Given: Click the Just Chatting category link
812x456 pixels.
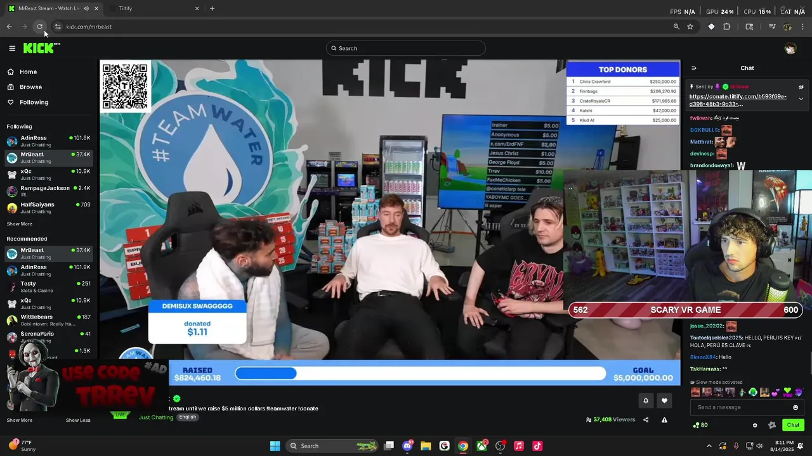Looking at the screenshot, I should (x=156, y=417).
